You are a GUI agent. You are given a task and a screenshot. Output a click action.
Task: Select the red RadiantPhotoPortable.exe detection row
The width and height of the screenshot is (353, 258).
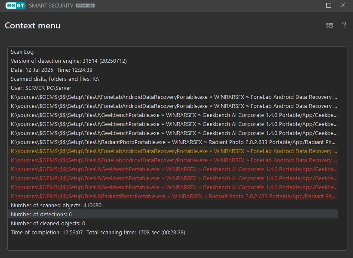click(x=173, y=197)
